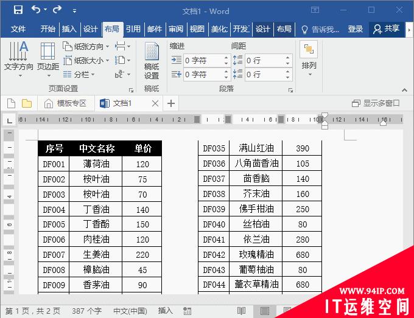The height and width of the screenshot is (318, 414).
Task: Click the cell 390 in DF035 row
Action: (303, 148)
